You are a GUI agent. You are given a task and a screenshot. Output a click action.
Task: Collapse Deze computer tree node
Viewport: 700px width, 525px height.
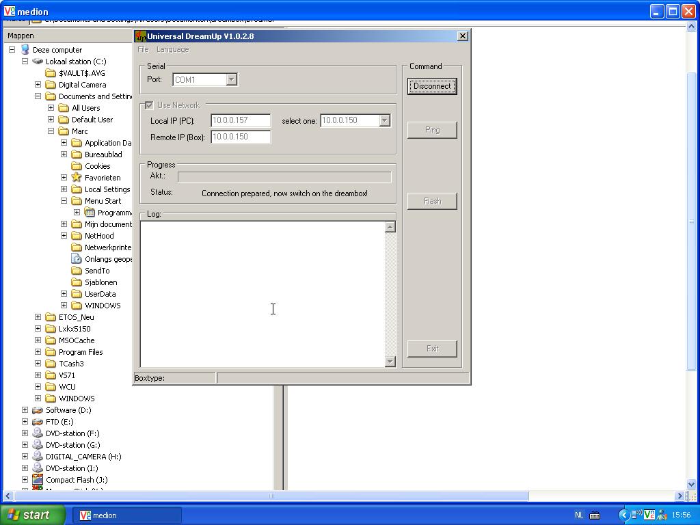tap(12, 49)
